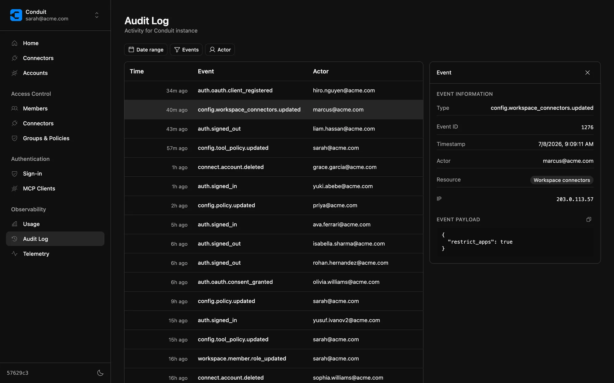Select isabella.sharma@acme.com signed out row

274,244
